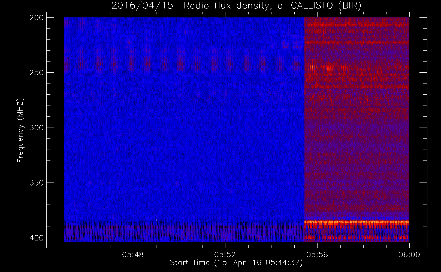Click the 05:48 time tick label
This screenshot has height=272, width=441.
133,255
